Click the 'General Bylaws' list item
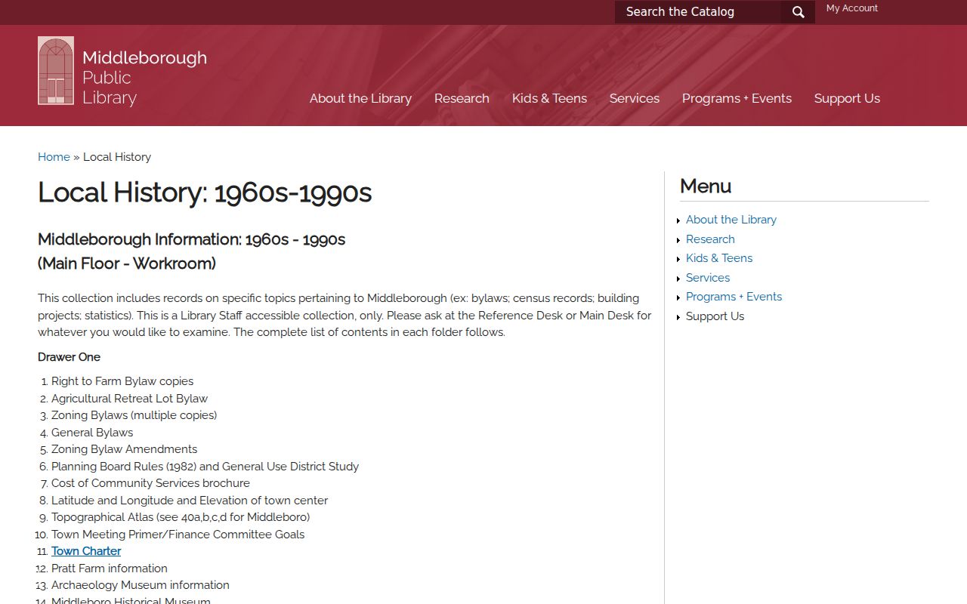Viewport: 967px width, 604px height. coord(92,433)
